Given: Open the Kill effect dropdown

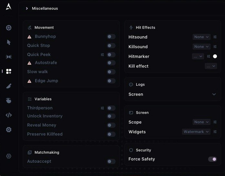Looking at the screenshot, I should pos(211,66).
